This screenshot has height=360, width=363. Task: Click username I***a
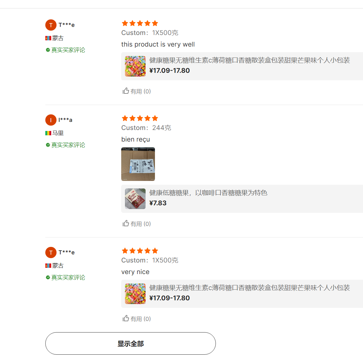65,120
